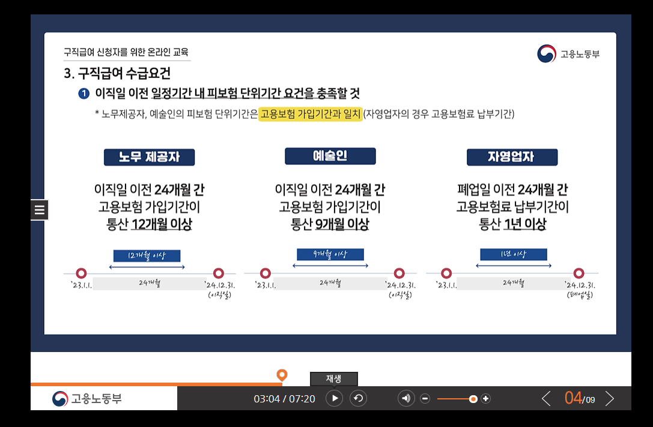
Task: Click the replay/restart icon
Action: point(358,398)
